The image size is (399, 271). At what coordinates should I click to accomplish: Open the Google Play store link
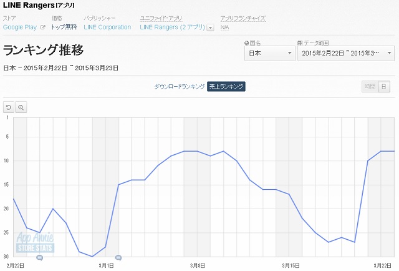tap(20, 27)
